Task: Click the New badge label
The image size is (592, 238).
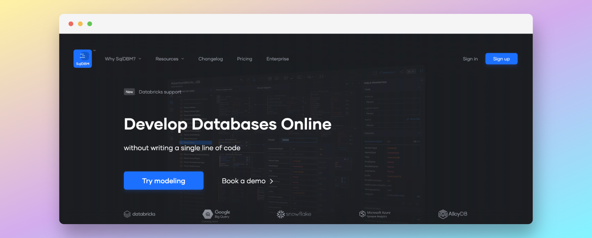Action: coord(129,92)
